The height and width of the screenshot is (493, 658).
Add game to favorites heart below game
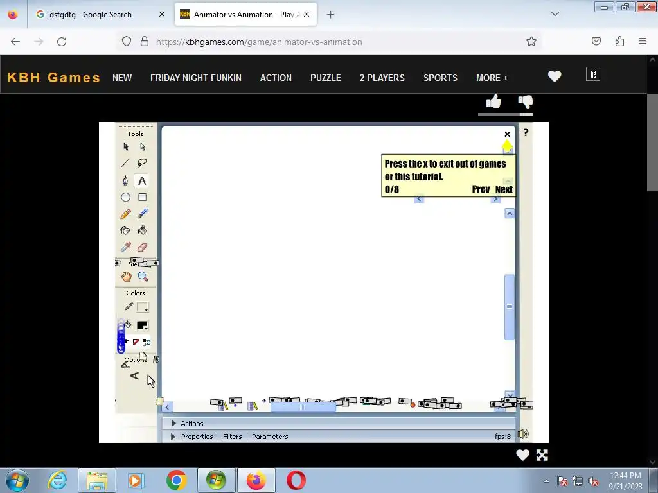522,455
